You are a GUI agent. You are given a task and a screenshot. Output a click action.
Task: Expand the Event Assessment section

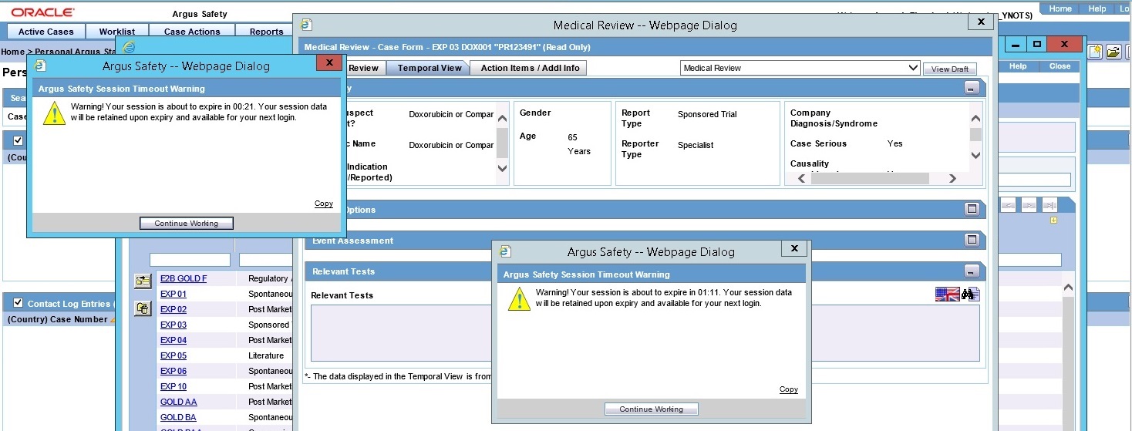(x=972, y=240)
